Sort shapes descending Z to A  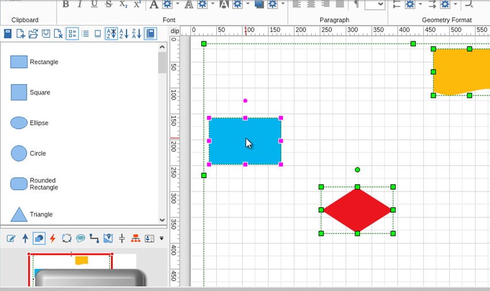tap(136, 34)
